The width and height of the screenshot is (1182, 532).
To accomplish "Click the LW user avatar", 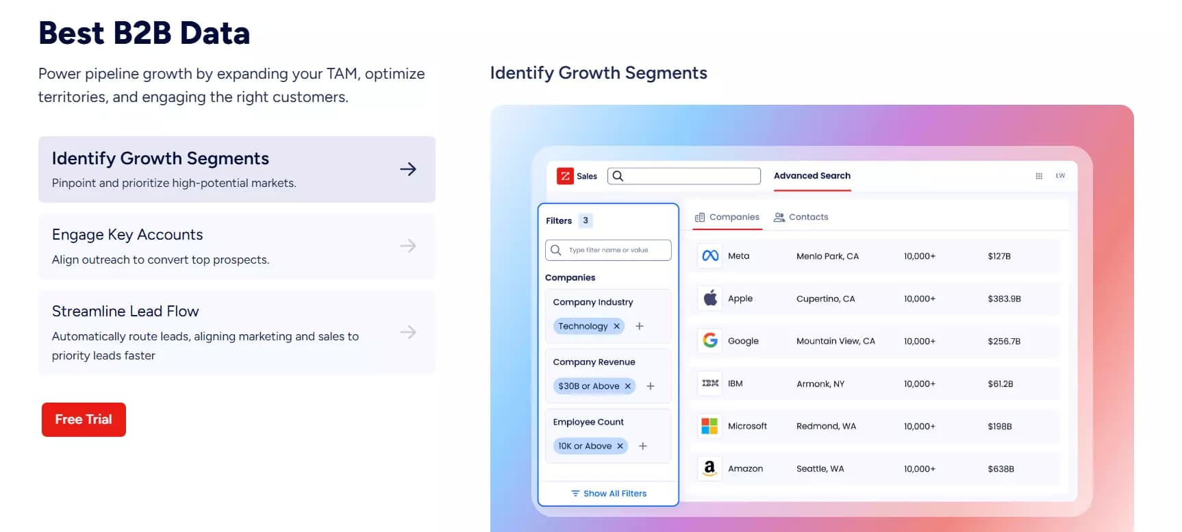I will pos(1060,176).
